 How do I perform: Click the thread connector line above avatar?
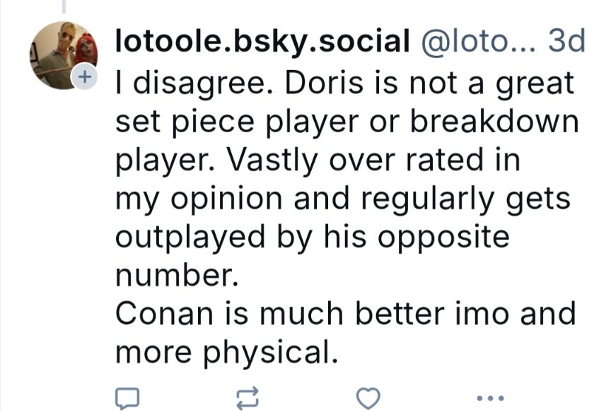pyautogui.click(x=63, y=7)
